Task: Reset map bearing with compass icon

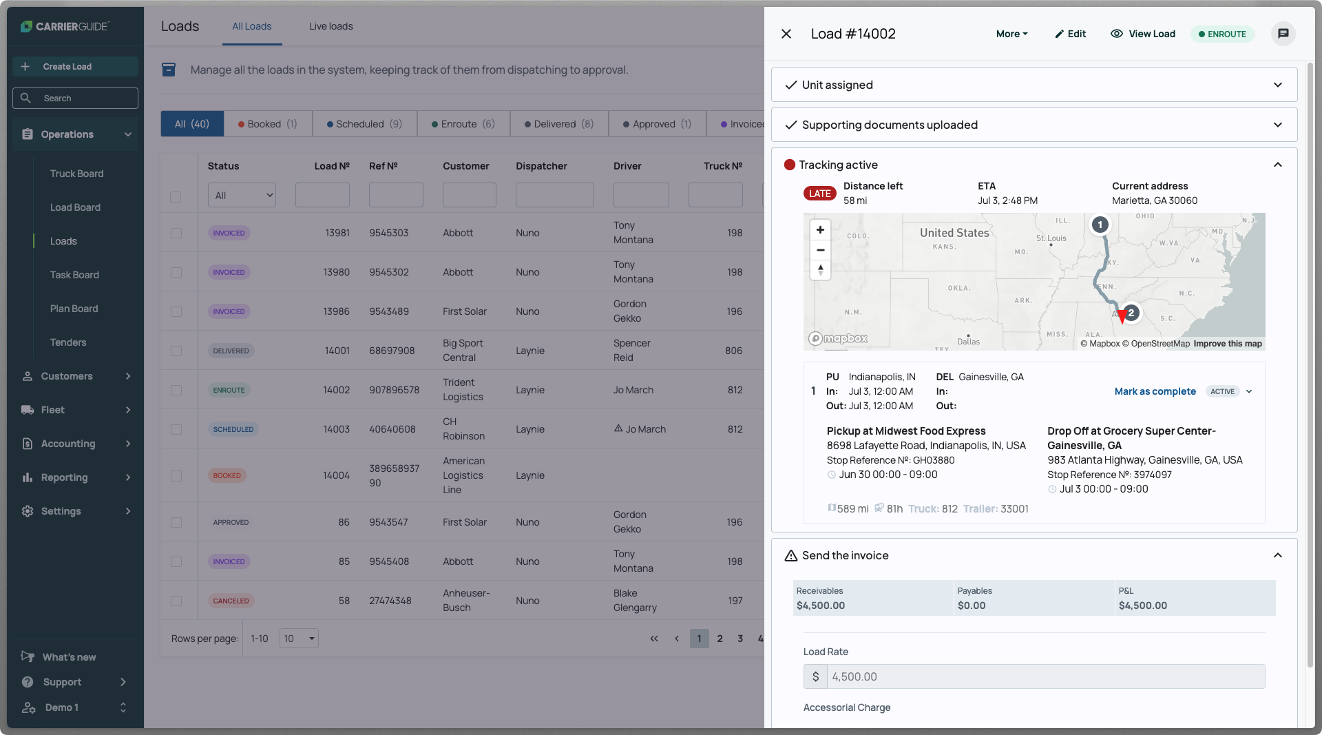Action: pyautogui.click(x=820, y=270)
